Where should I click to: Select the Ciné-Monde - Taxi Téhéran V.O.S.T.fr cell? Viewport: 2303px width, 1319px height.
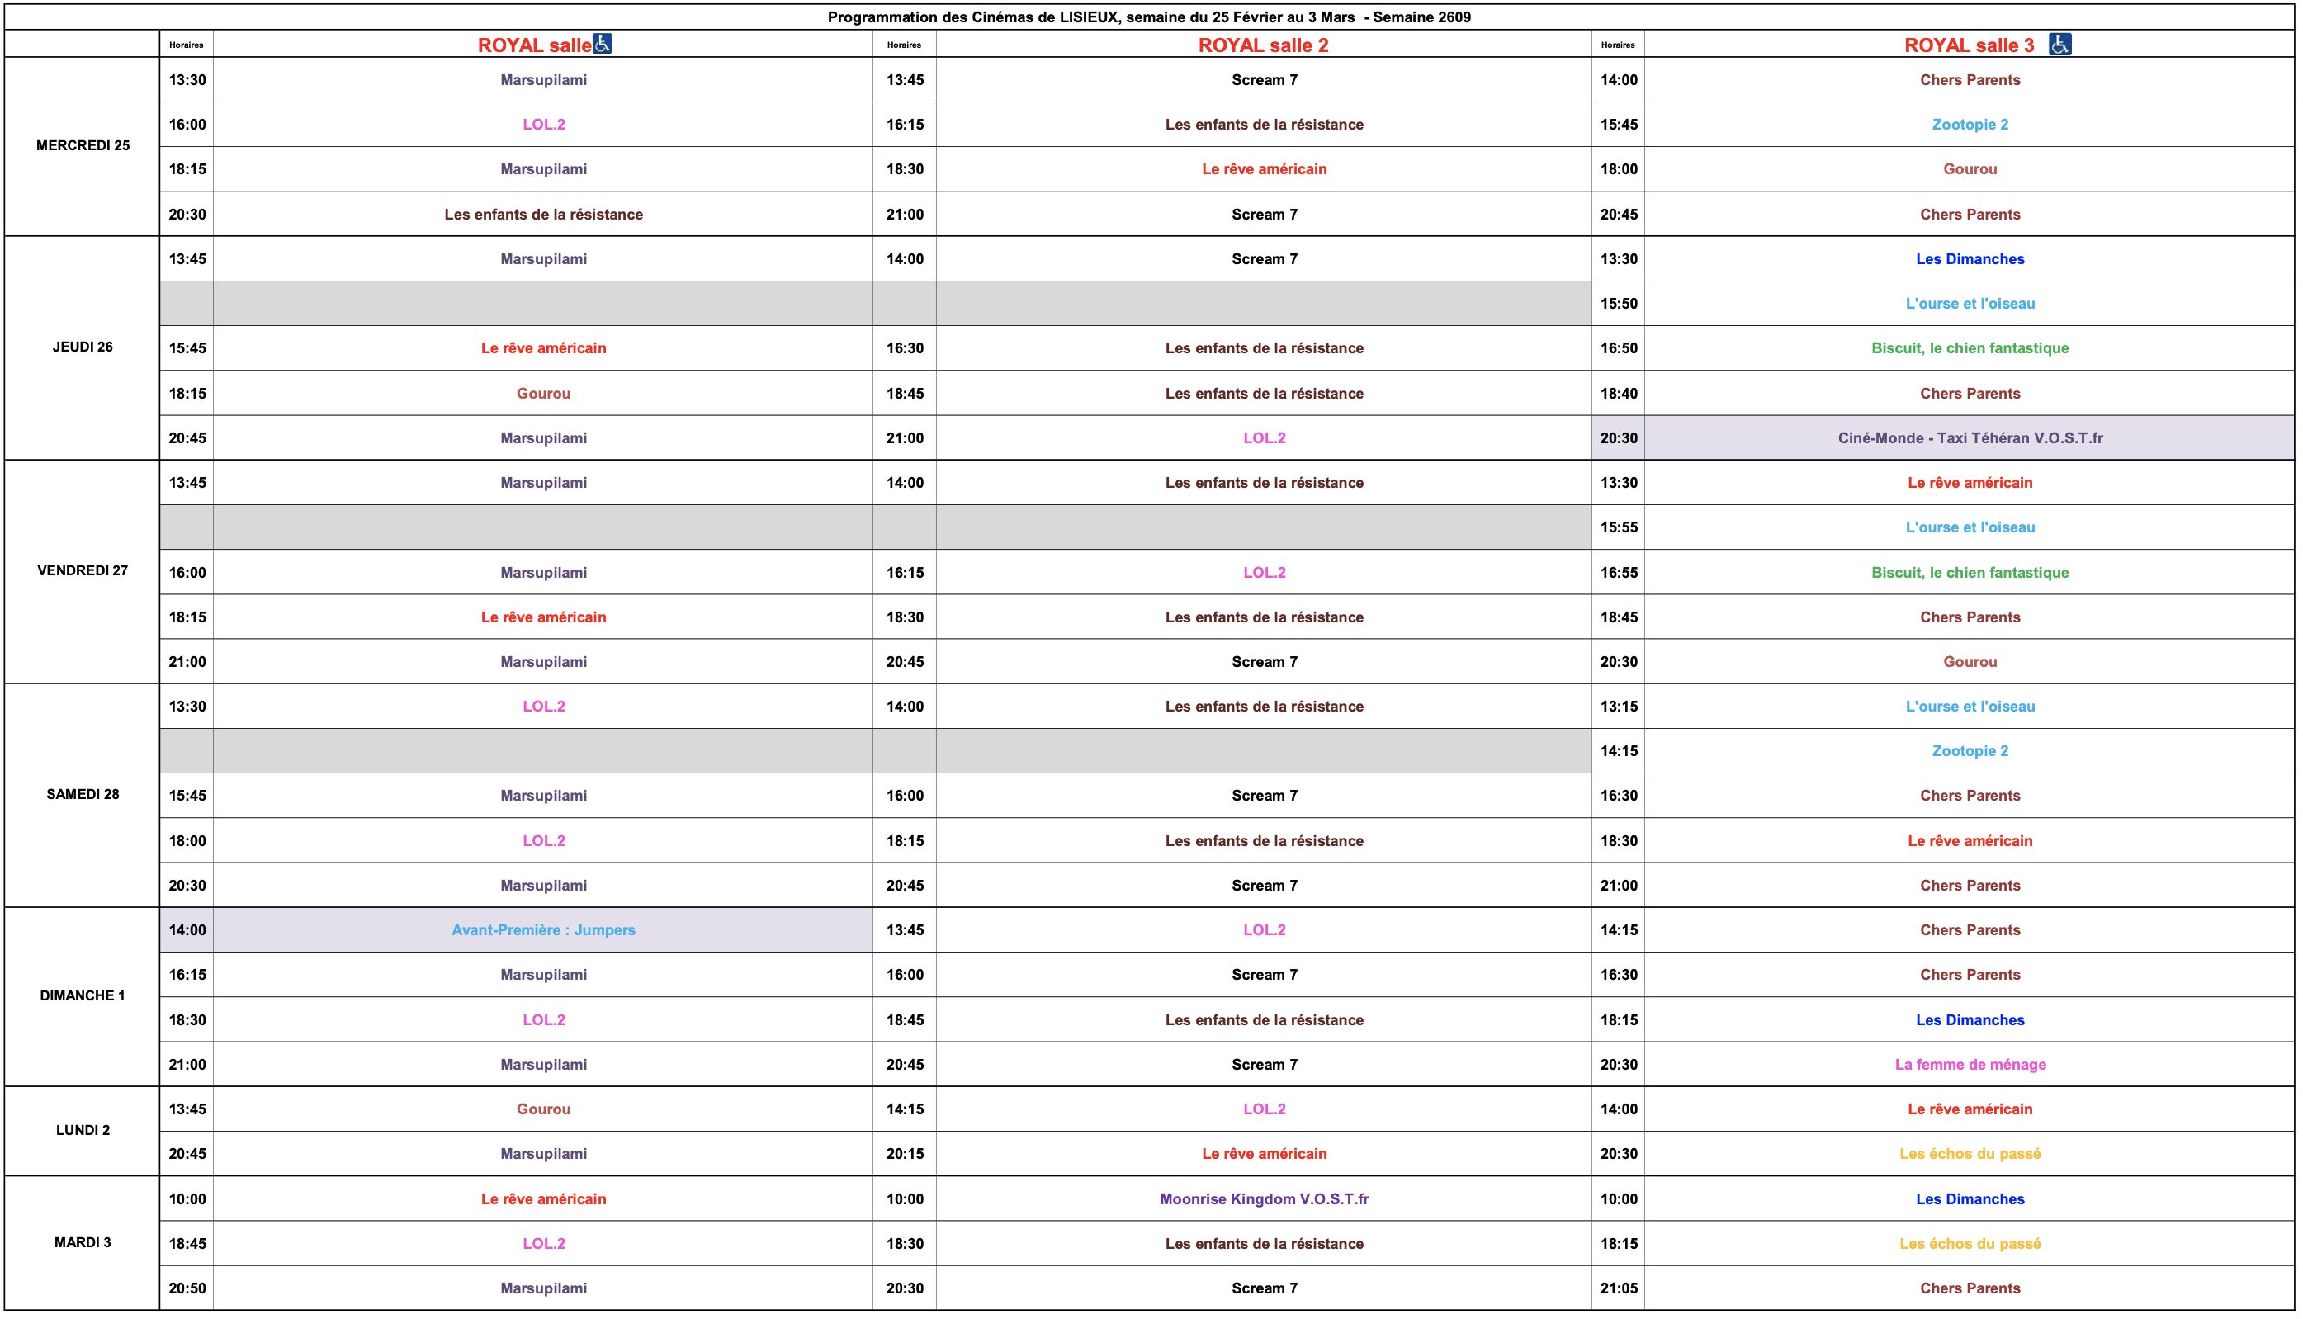coord(1970,438)
